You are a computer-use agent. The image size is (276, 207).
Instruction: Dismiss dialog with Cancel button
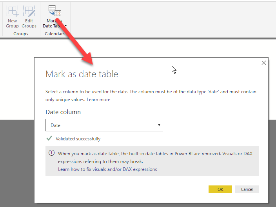pyautogui.click(x=247, y=189)
